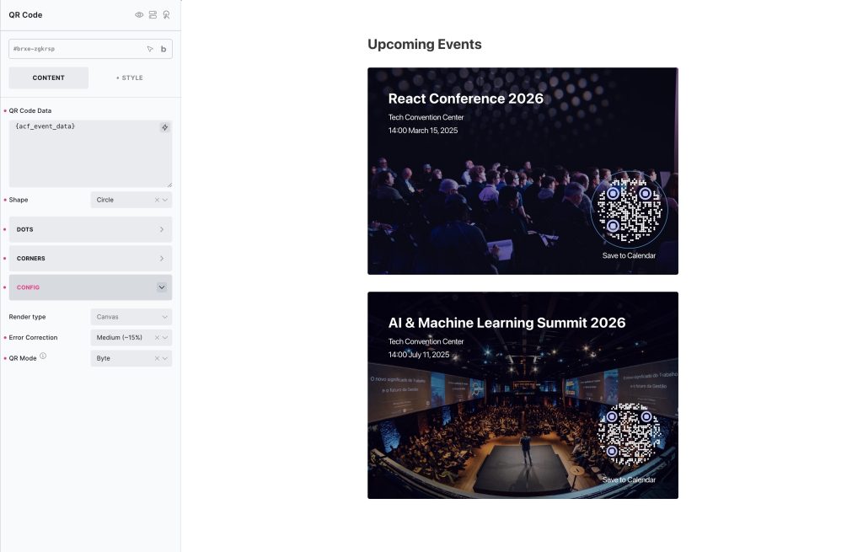
Task: Click the QR Mode info icon
Action: click(x=43, y=356)
